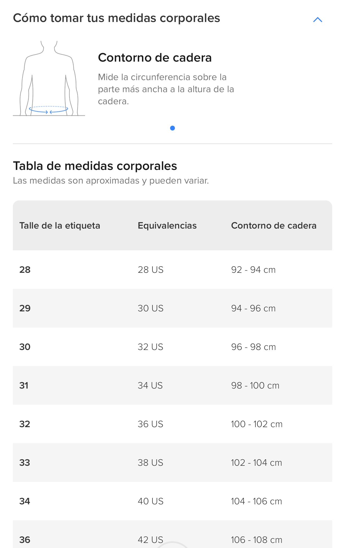The height and width of the screenshot is (548, 345).
Task: Collapse the body measurements section chevron
Action: click(317, 20)
